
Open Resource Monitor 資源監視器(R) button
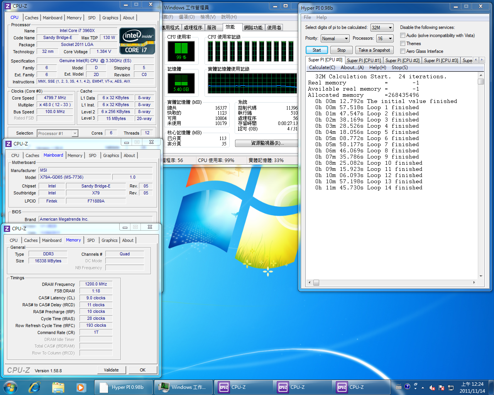(x=267, y=143)
